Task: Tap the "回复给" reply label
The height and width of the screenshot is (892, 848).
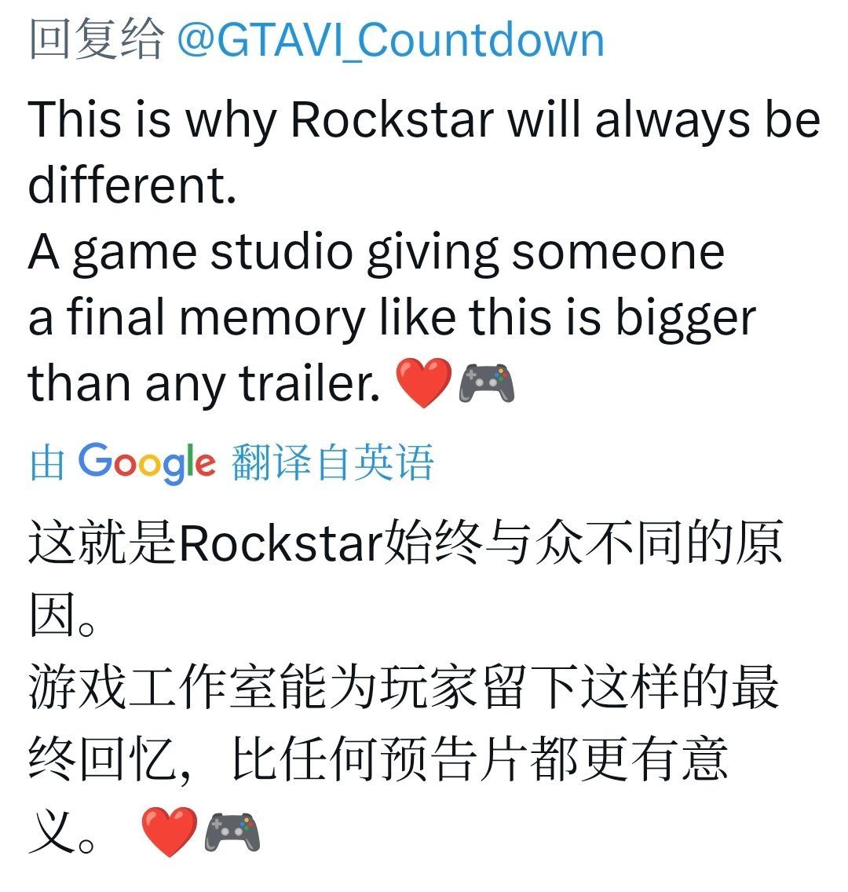Action: 96,38
